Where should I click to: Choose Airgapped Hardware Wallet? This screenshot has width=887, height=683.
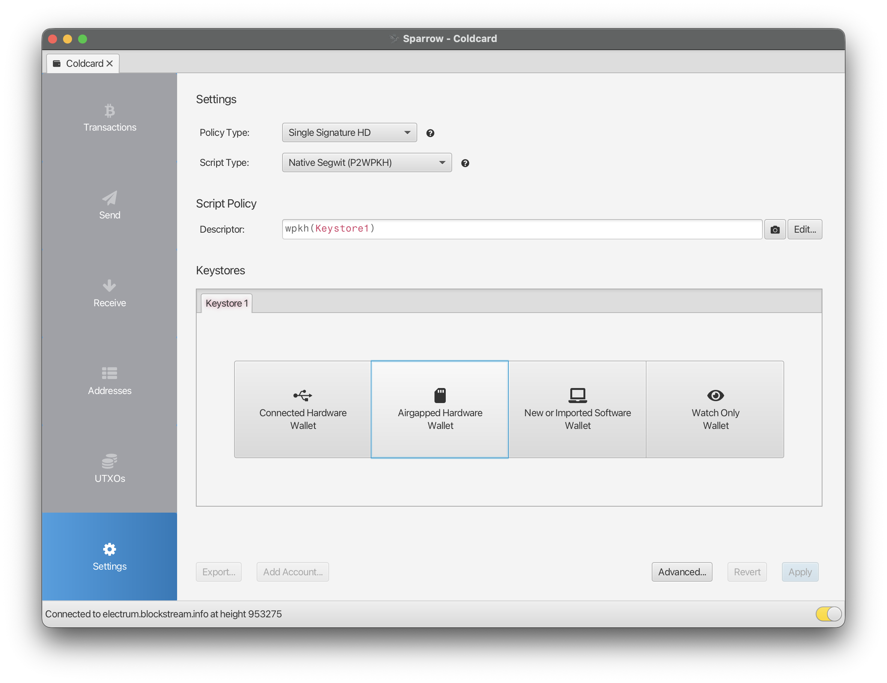point(440,409)
